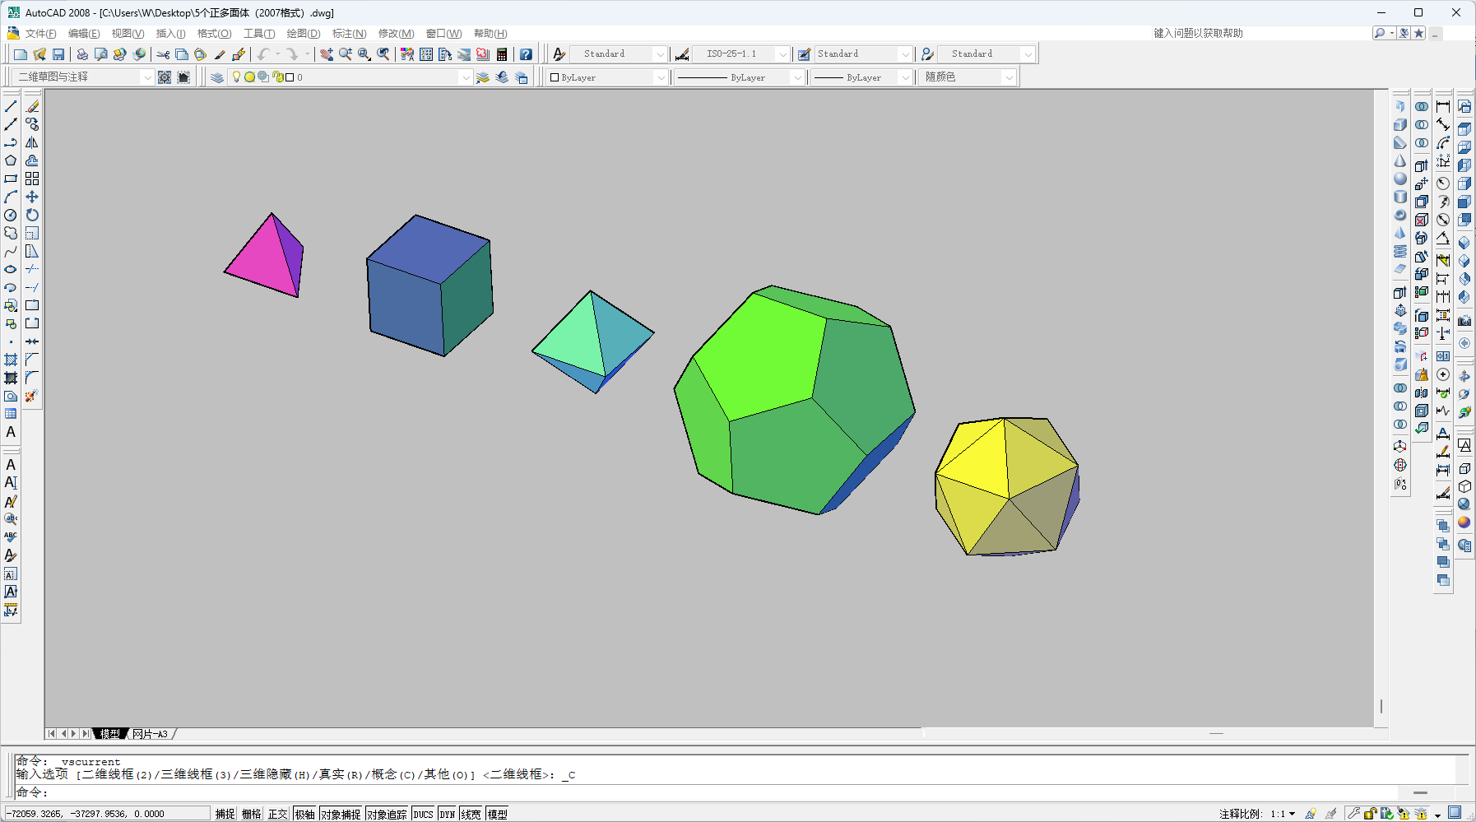1476x822 pixels.
Task: Toggle DYN dynamic input
Action: point(448,814)
